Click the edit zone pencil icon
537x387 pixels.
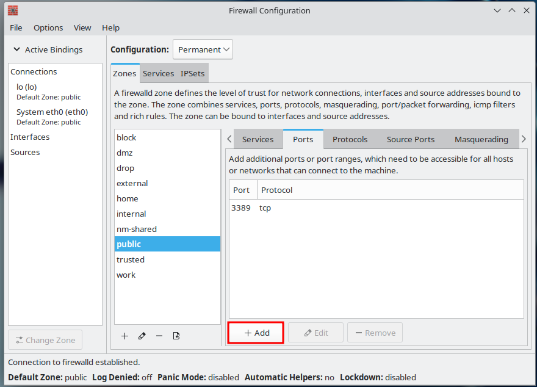click(142, 336)
